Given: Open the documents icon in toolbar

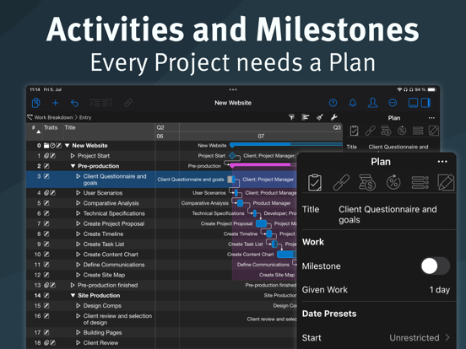Looking at the screenshot, I should click(x=36, y=103).
